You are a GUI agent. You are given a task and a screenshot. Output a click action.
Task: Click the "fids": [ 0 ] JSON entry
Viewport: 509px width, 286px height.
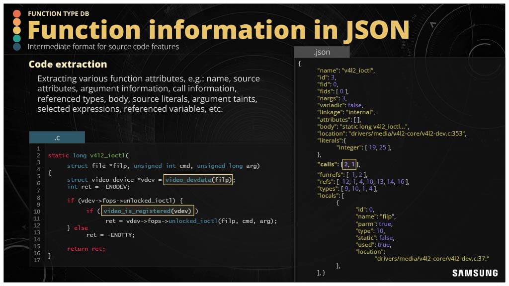(x=333, y=91)
